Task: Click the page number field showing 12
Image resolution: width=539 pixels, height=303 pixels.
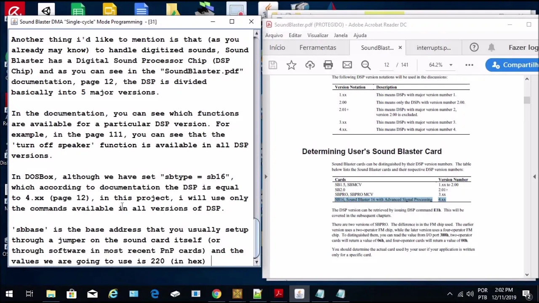Action: [x=387, y=65]
